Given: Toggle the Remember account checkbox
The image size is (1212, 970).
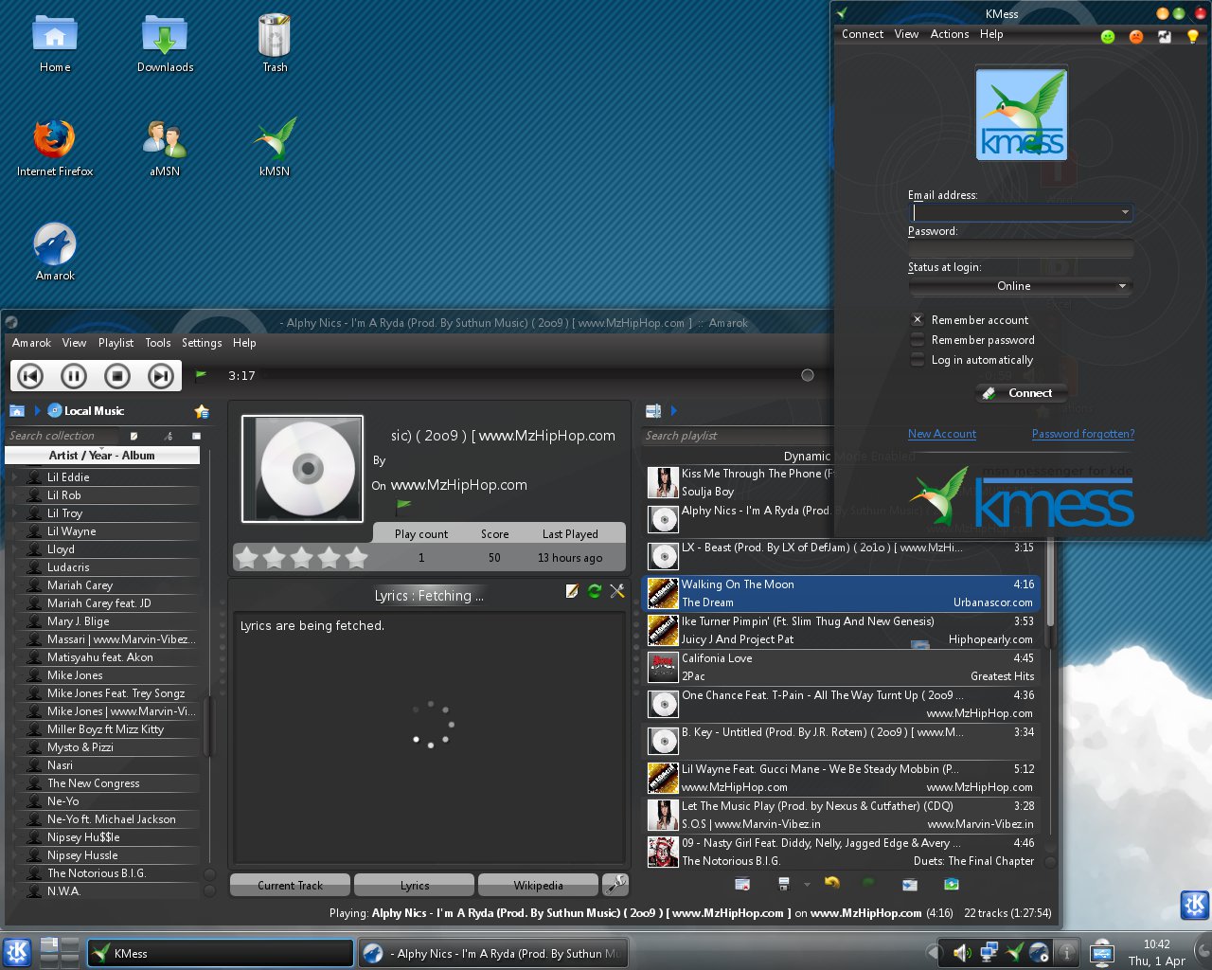Looking at the screenshot, I should [917, 320].
